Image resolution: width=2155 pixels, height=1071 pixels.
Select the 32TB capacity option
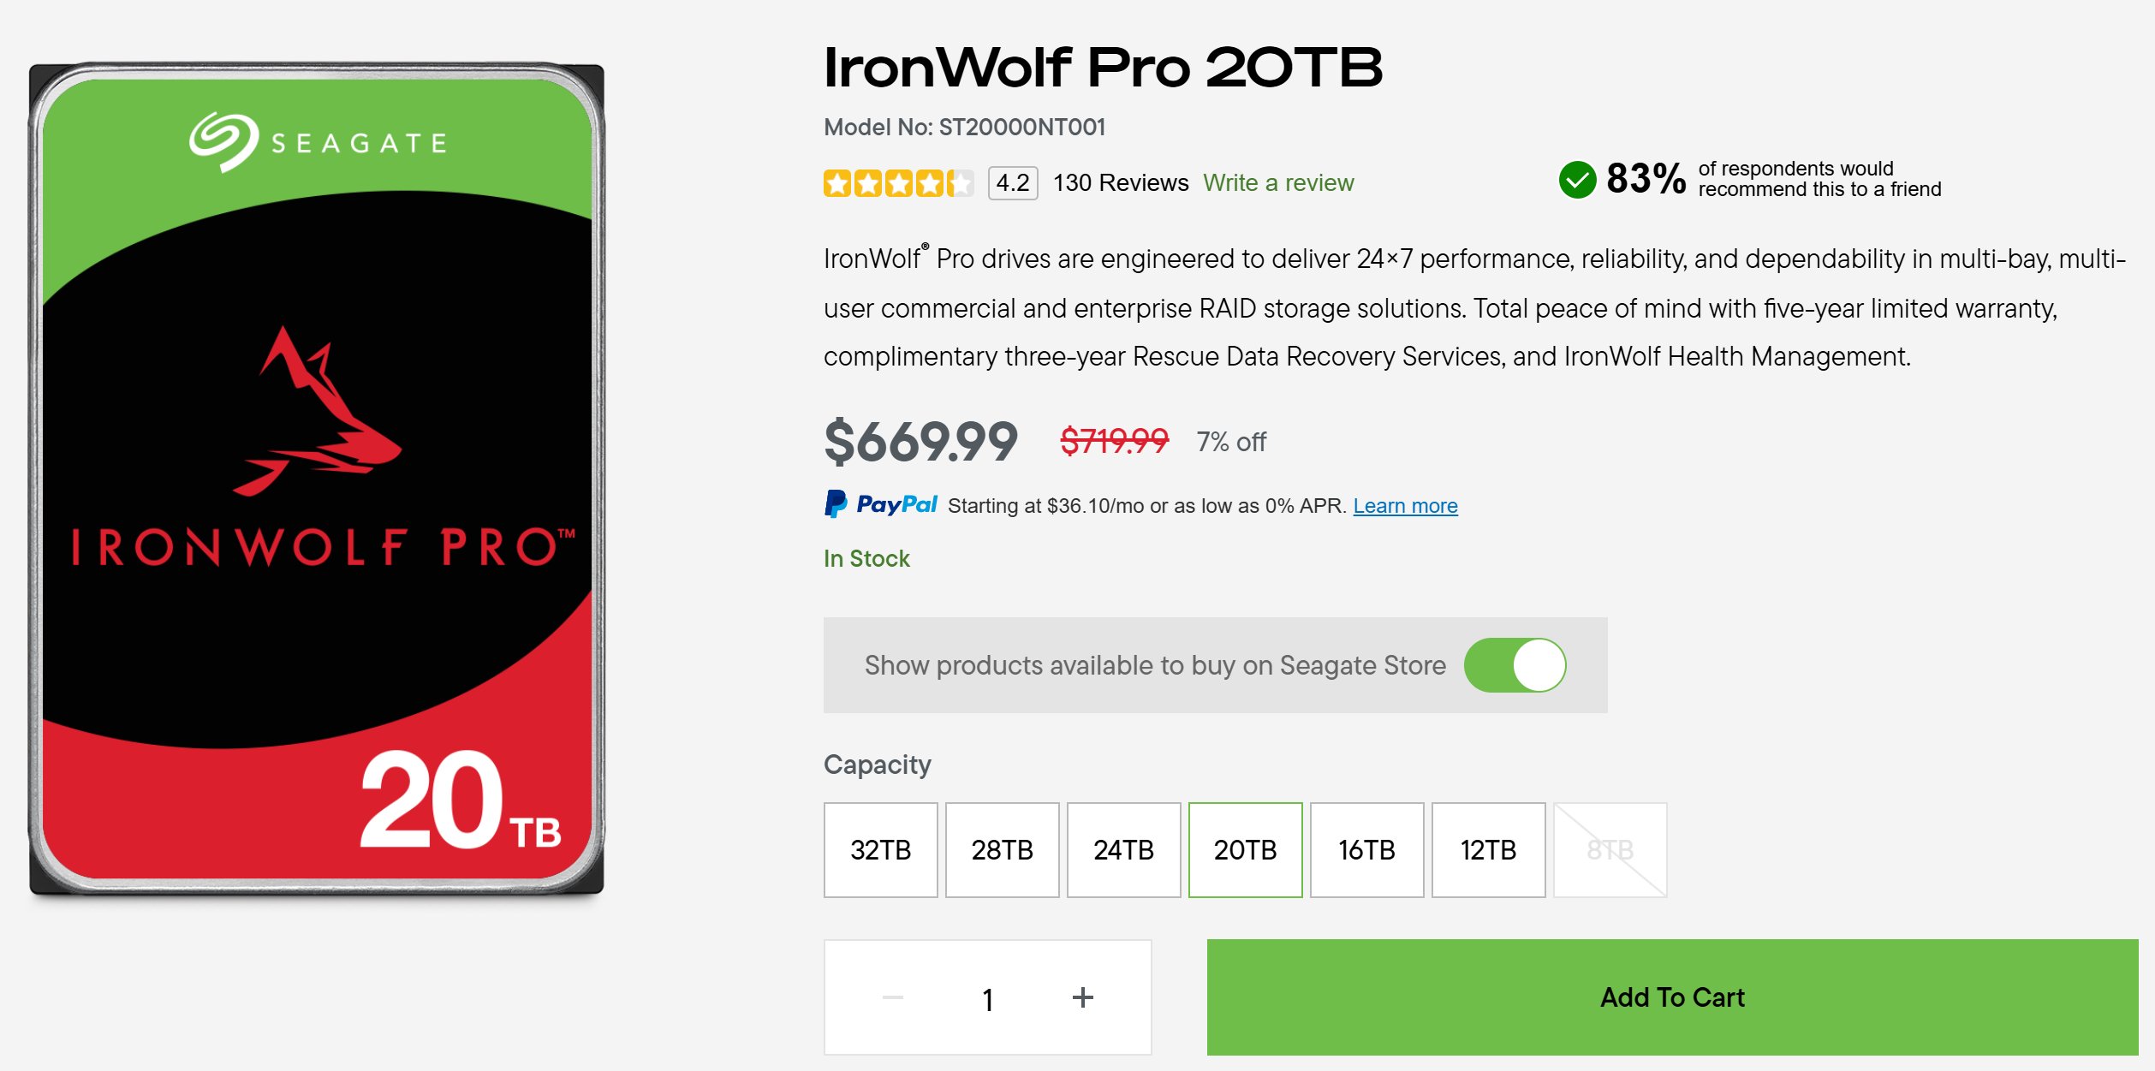coord(880,850)
